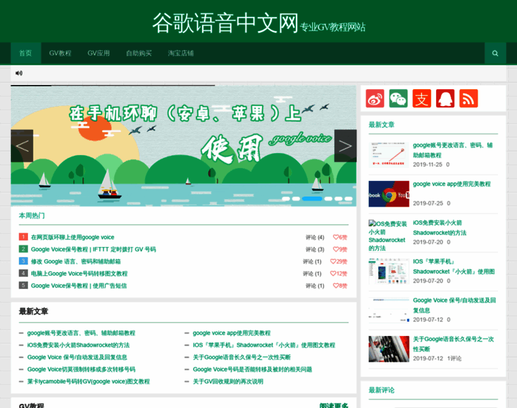Click thumbnail of google账号更改语言 sidebar post
Image resolution: width=517 pixels, height=408 pixels.
coord(388,155)
